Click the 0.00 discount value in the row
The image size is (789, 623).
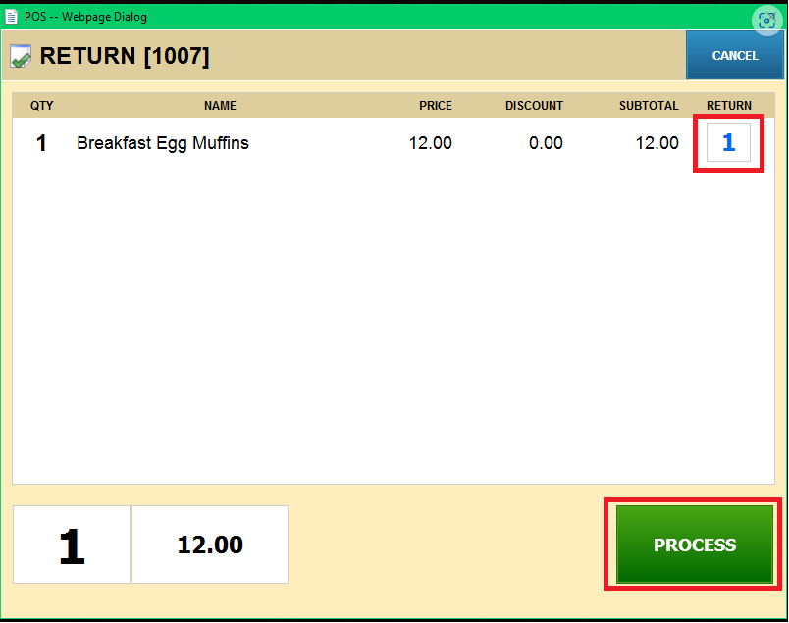coord(546,143)
